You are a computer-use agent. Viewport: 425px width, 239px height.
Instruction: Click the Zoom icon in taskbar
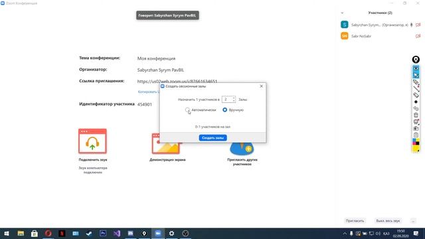pos(158,234)
